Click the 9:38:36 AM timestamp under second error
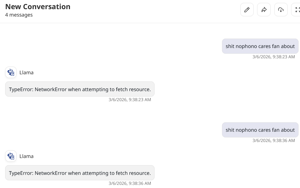This screenshot has height=188, width=300. (130, 183)
